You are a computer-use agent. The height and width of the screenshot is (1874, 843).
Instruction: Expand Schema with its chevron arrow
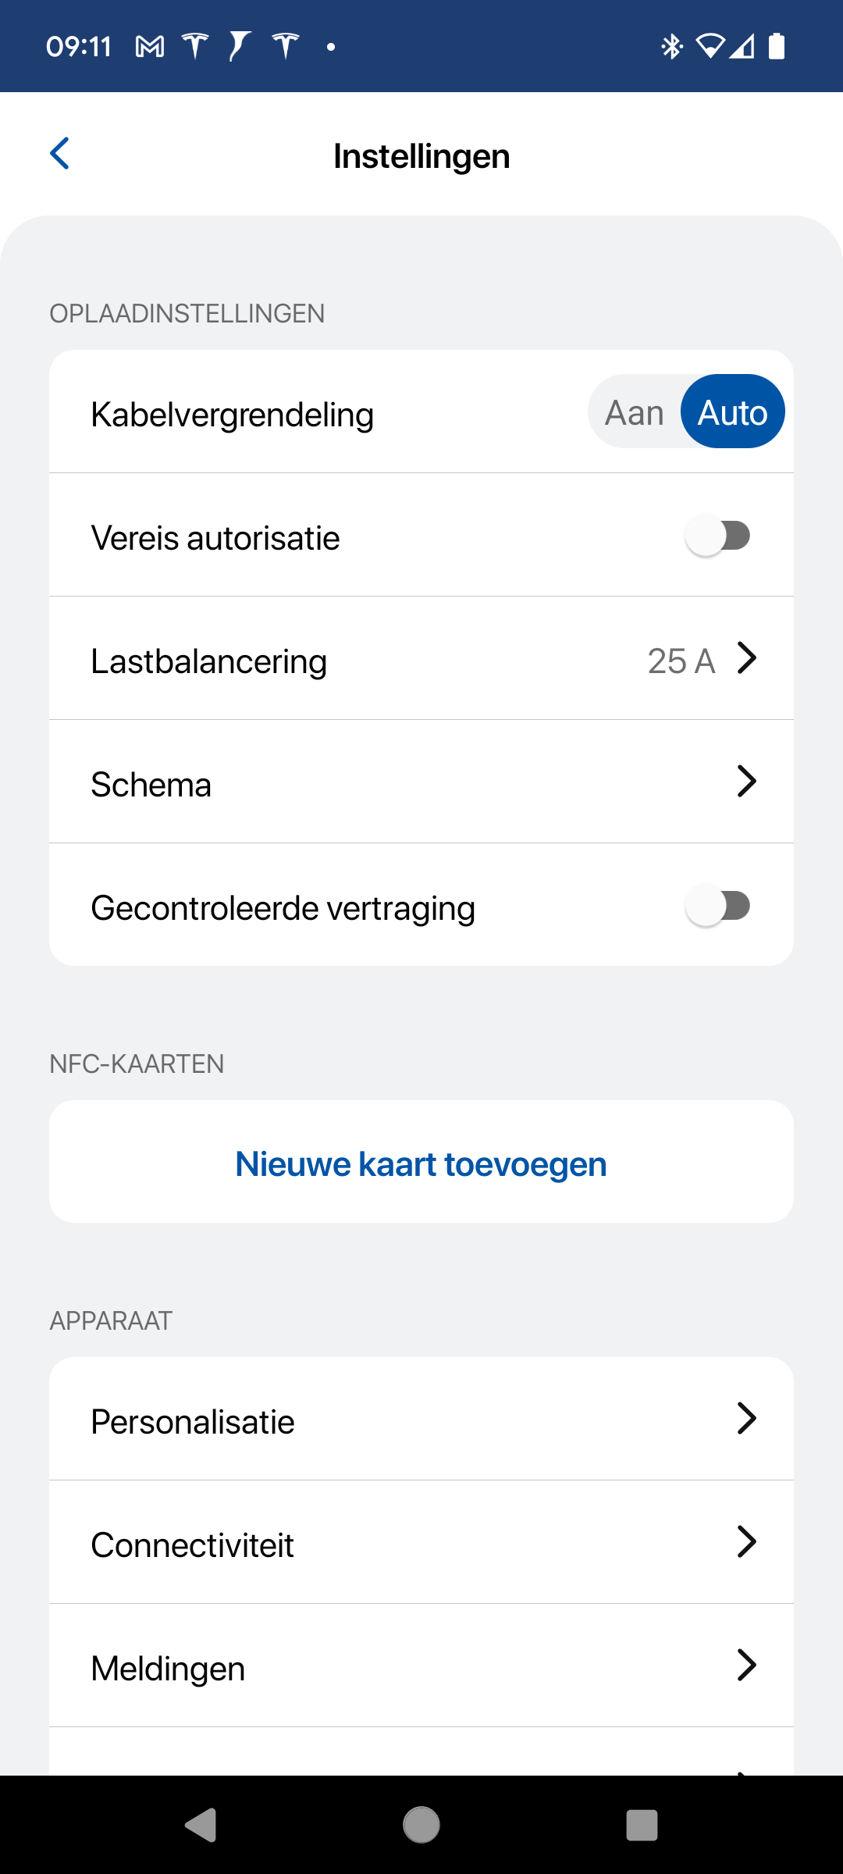click(747, 782)
